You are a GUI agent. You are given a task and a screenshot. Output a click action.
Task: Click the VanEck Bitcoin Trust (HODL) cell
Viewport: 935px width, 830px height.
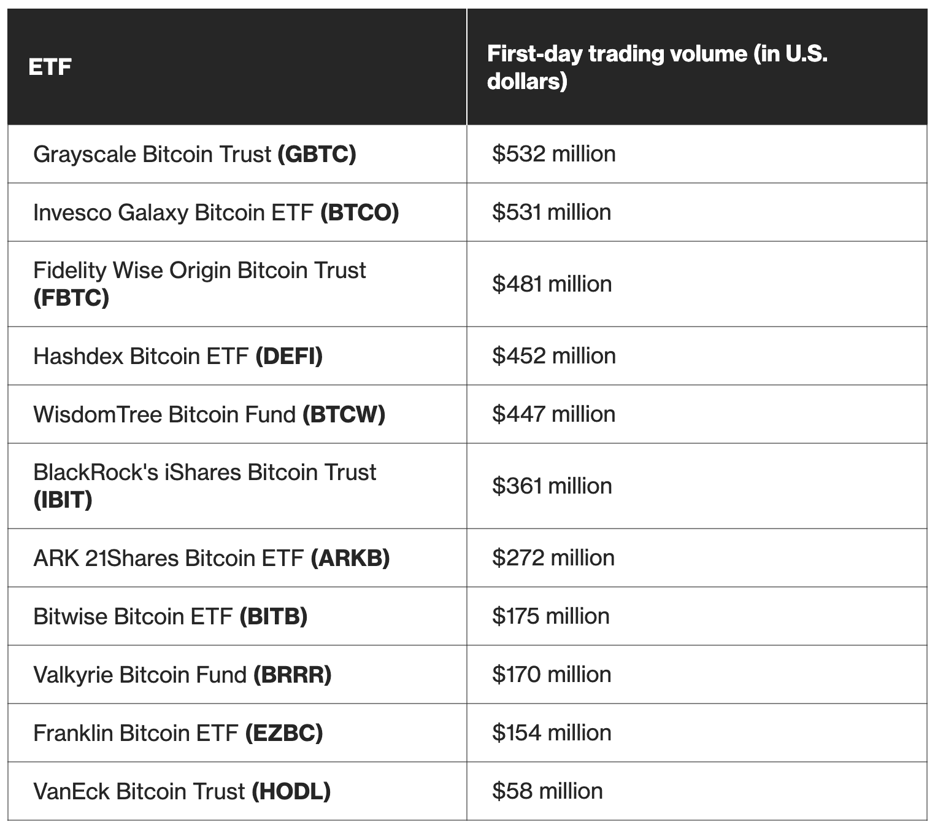pos(182,791)
